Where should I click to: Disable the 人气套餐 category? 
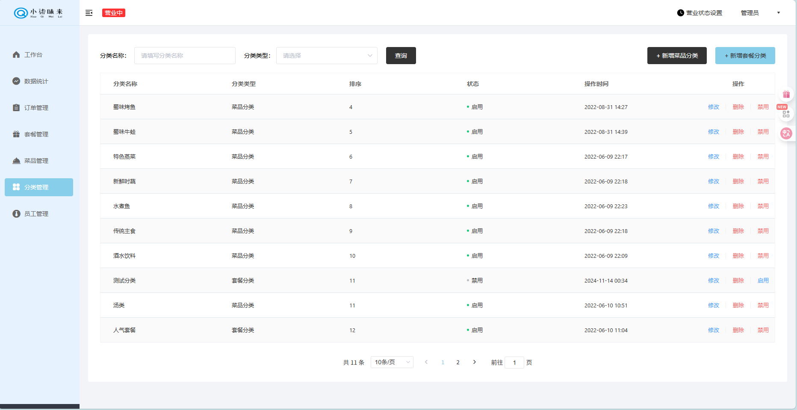point(763,330)
